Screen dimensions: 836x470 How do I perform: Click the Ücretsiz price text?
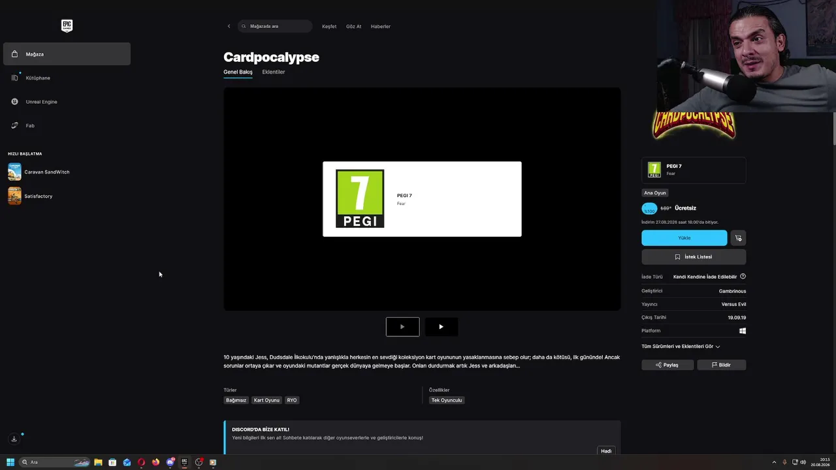[x=685, y=208]
